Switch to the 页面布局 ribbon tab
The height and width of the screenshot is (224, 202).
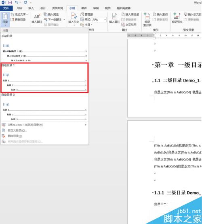[x=57, y=8]
